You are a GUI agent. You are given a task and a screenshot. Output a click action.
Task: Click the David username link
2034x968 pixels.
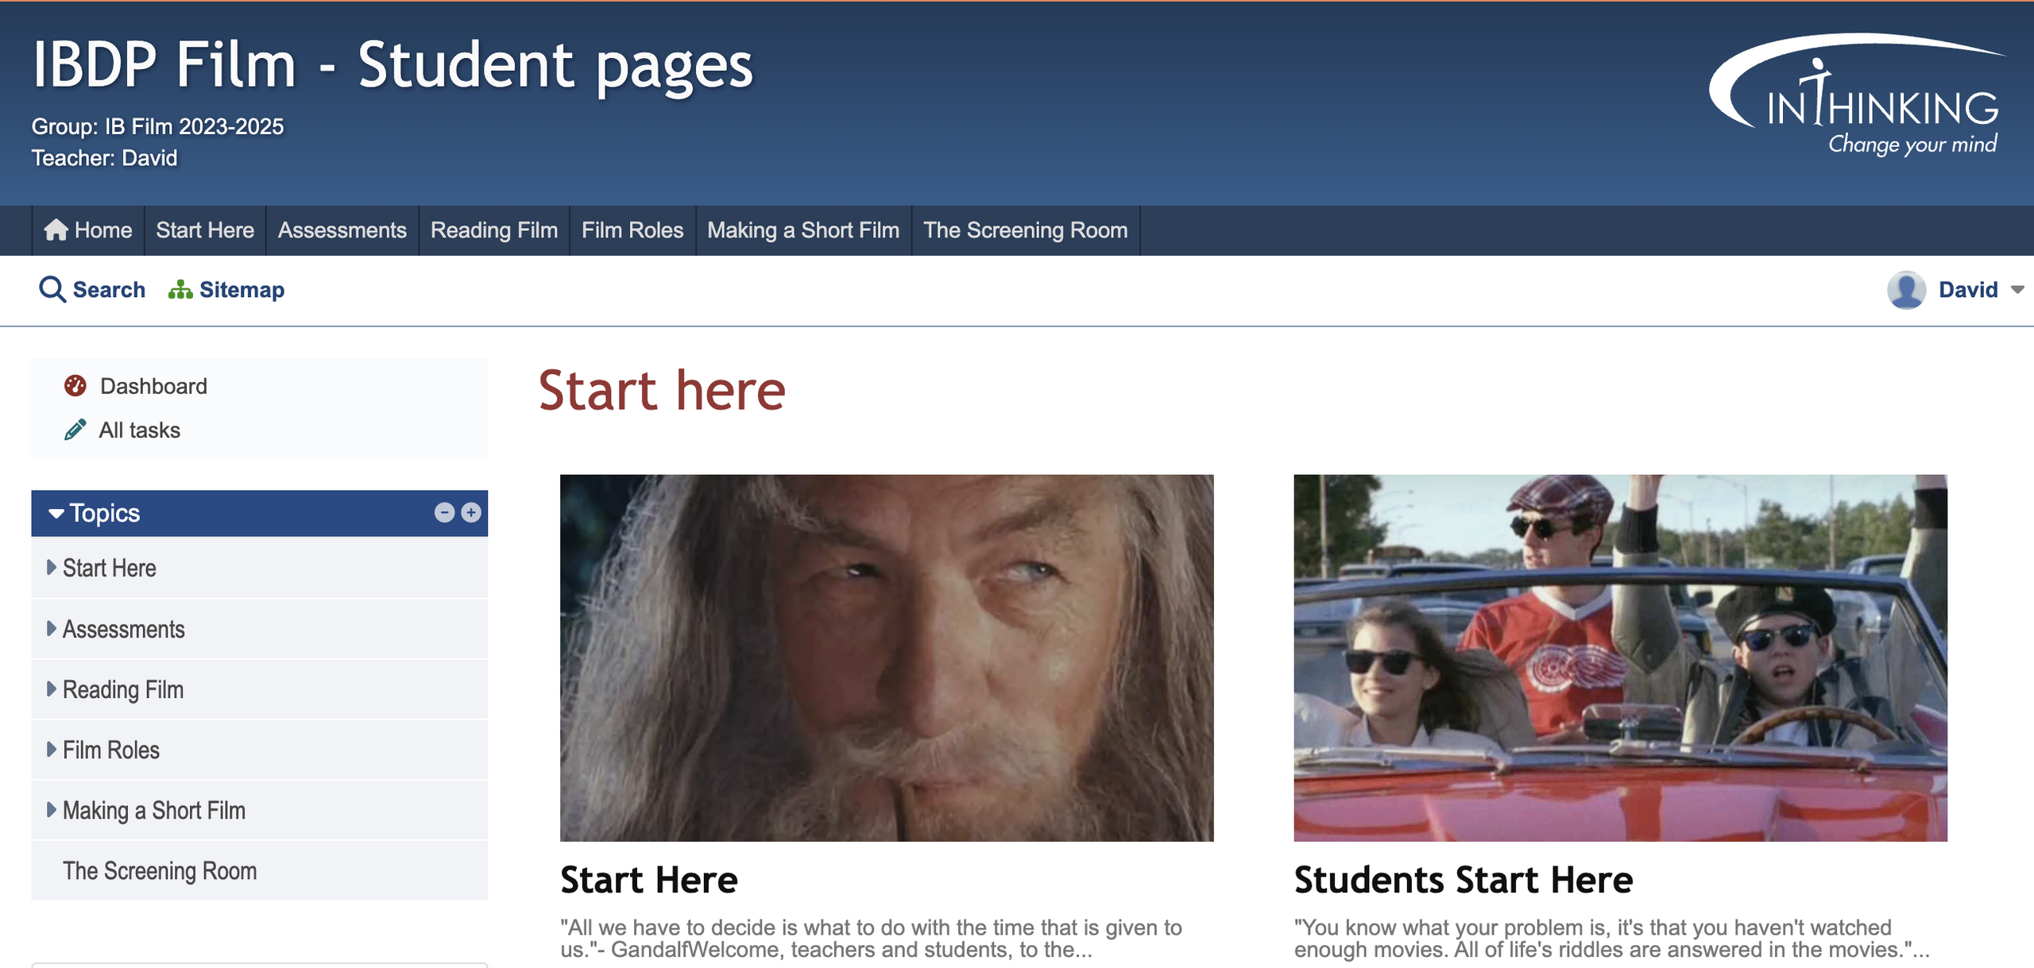pyautogui.click(x=1968, y=290)
